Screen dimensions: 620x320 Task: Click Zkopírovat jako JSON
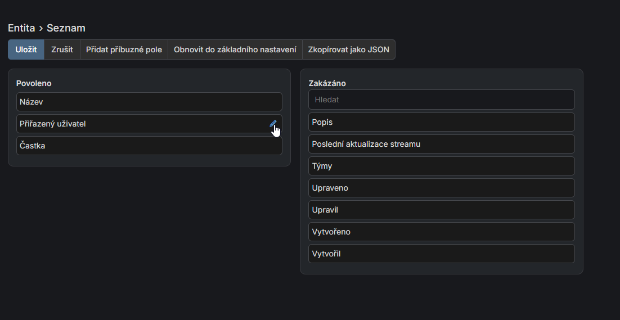(x=348, y=49)
